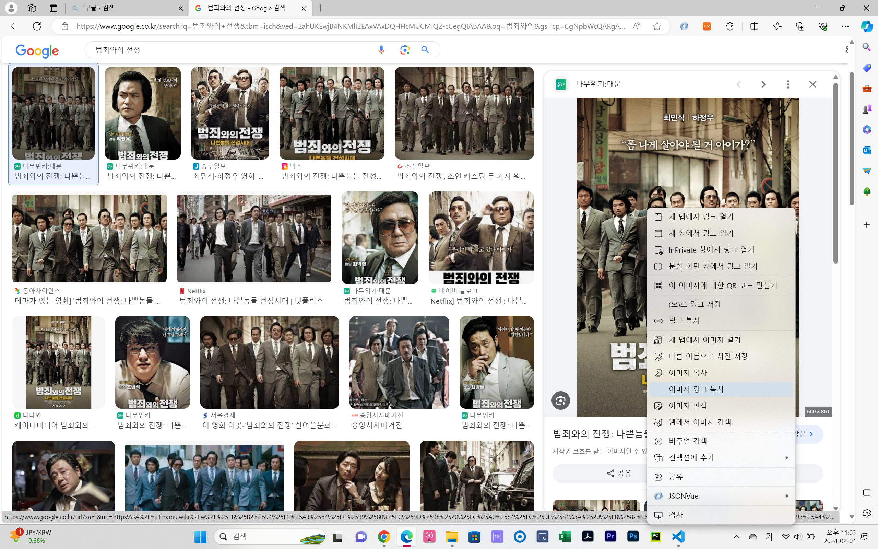
Task: Show hidden system tray icons
Action: tap(736, 536)
